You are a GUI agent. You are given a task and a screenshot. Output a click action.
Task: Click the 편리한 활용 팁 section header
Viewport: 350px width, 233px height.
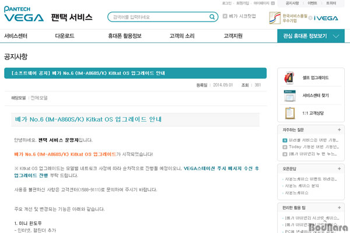pyautogui.click(x=294, y=208)
